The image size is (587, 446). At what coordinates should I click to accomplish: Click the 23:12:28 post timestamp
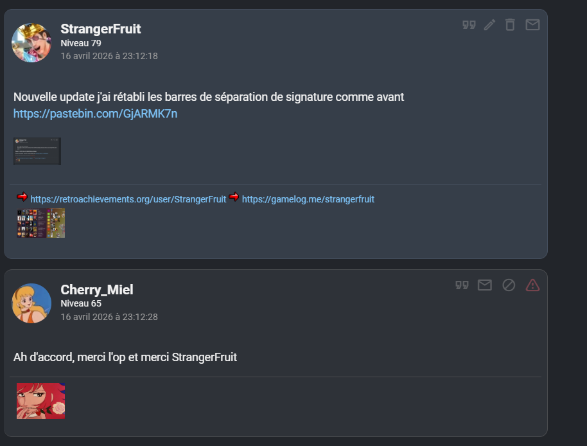tap(109, 317)
